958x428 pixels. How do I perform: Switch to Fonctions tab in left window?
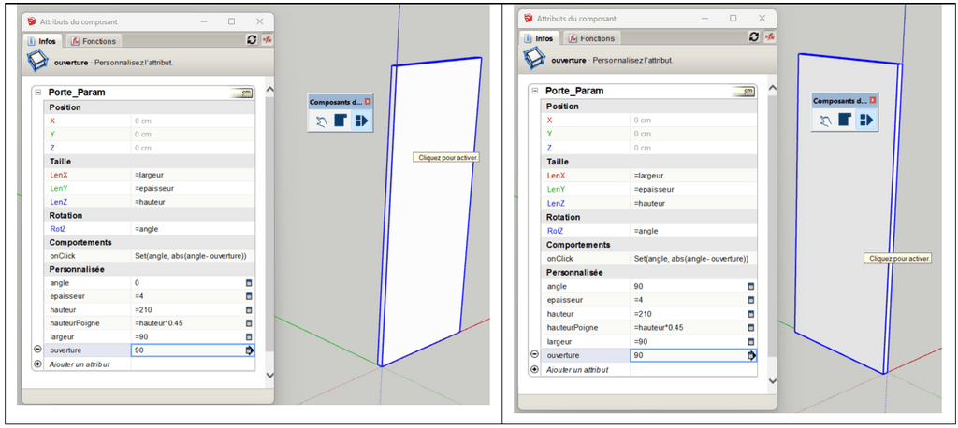[94, 41]
